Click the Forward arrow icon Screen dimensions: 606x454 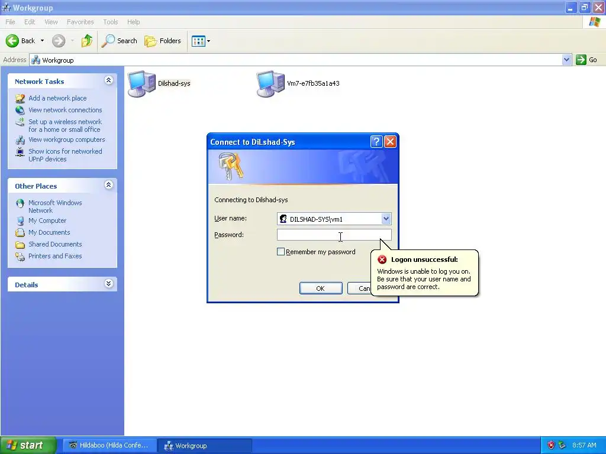click(x=59, y=41)
